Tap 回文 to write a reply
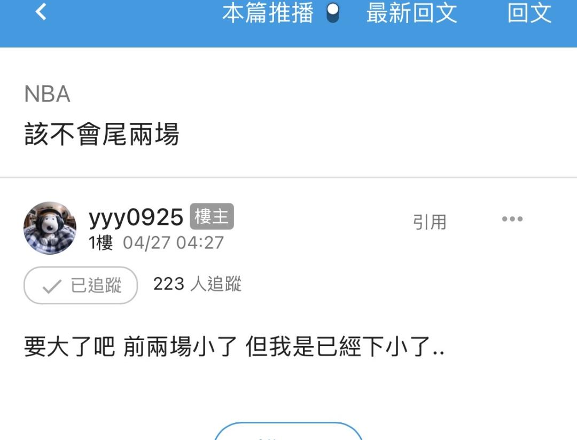 tap(529, 13)
